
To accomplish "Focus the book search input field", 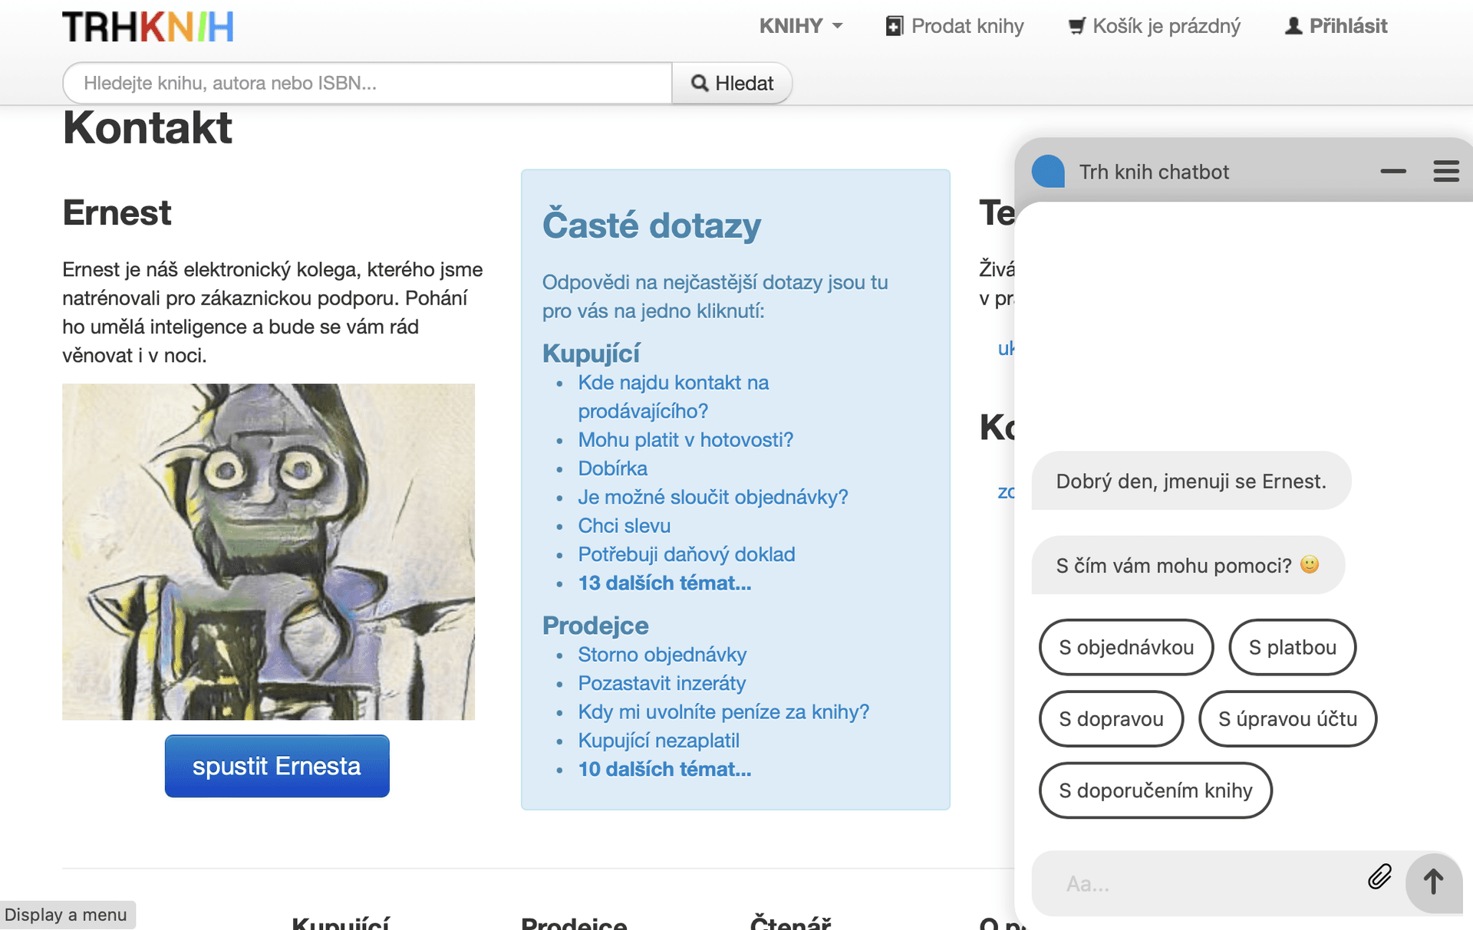I will point(367,83).
